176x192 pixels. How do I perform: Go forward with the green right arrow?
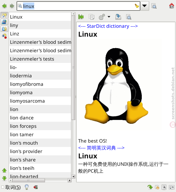(12, 6)
